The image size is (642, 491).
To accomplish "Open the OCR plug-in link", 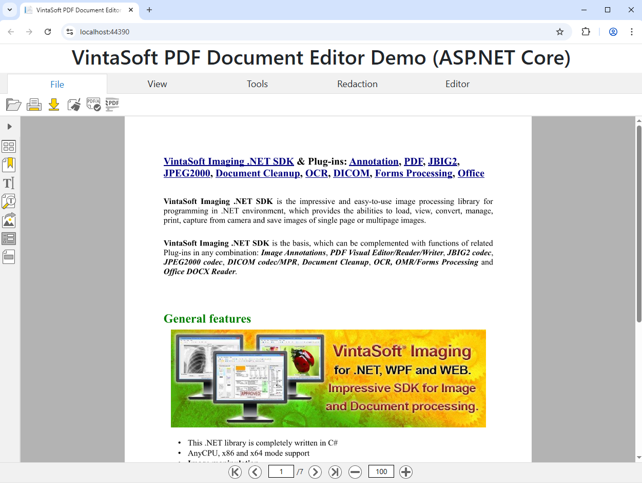I will pyautogui.click(x=317, y=173).
